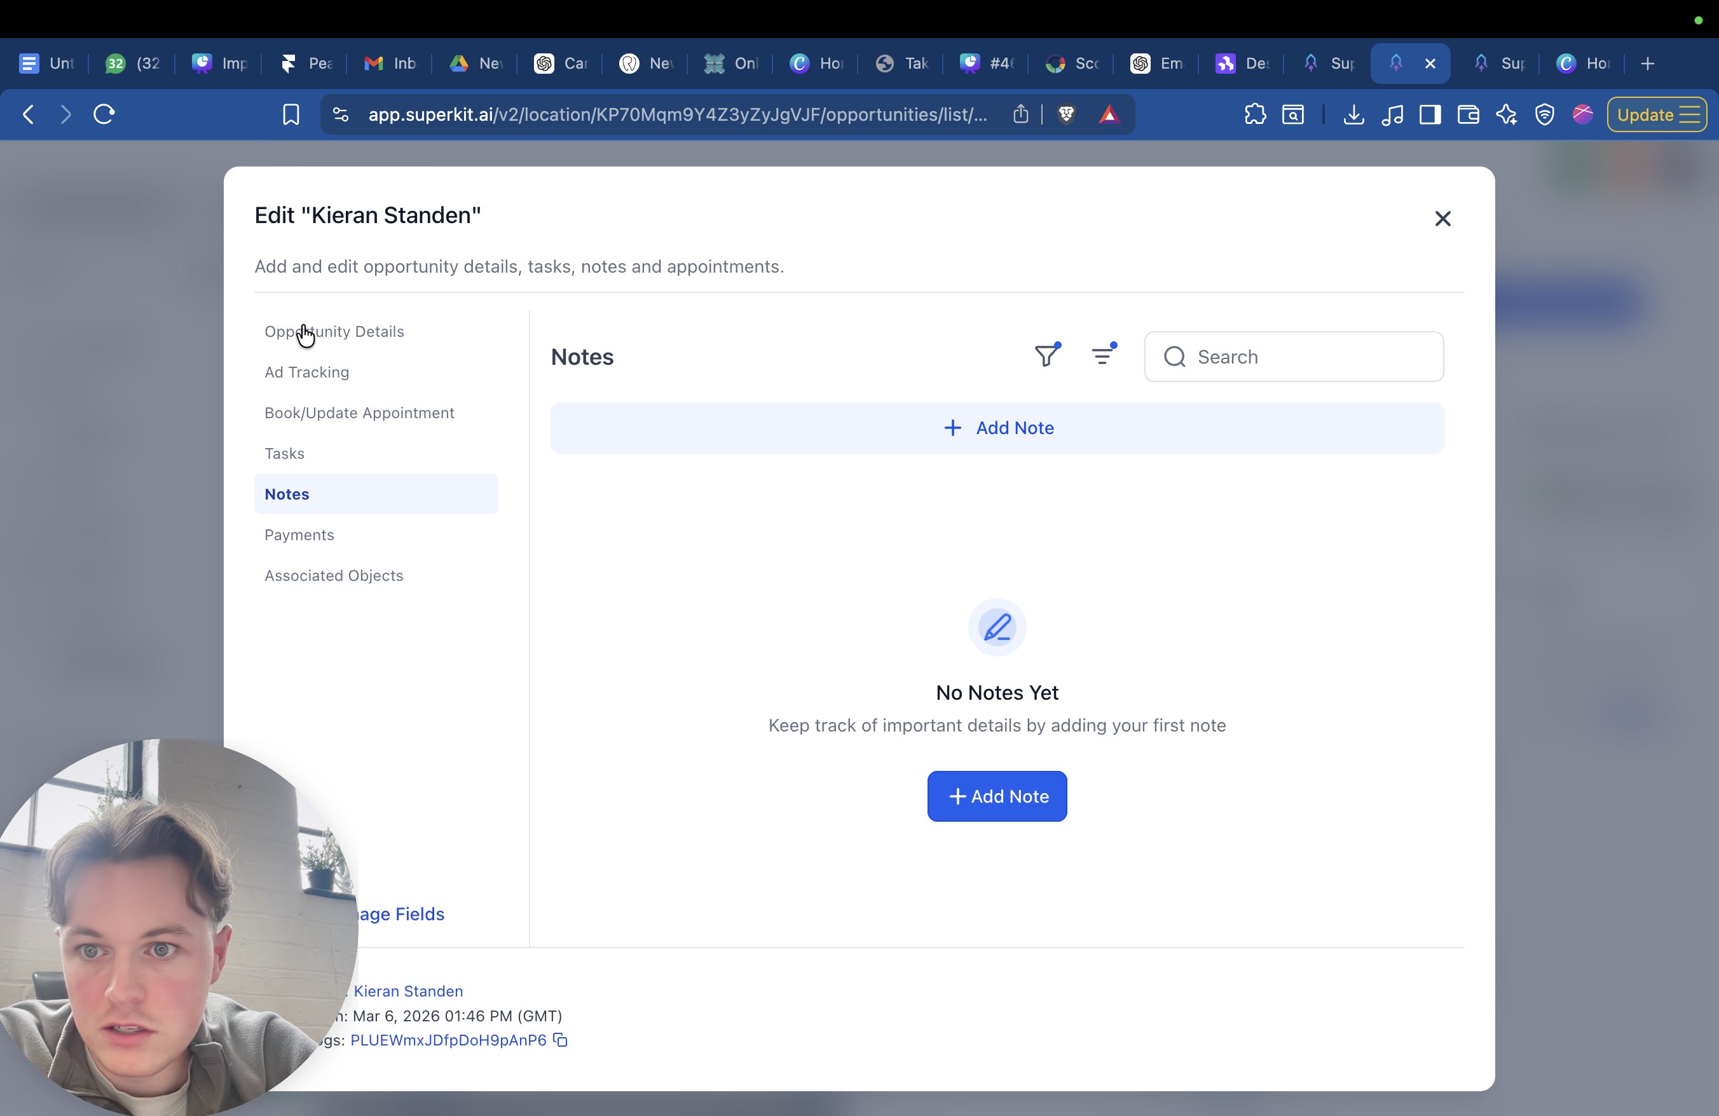Reload the current page

(x=104, y=115)
